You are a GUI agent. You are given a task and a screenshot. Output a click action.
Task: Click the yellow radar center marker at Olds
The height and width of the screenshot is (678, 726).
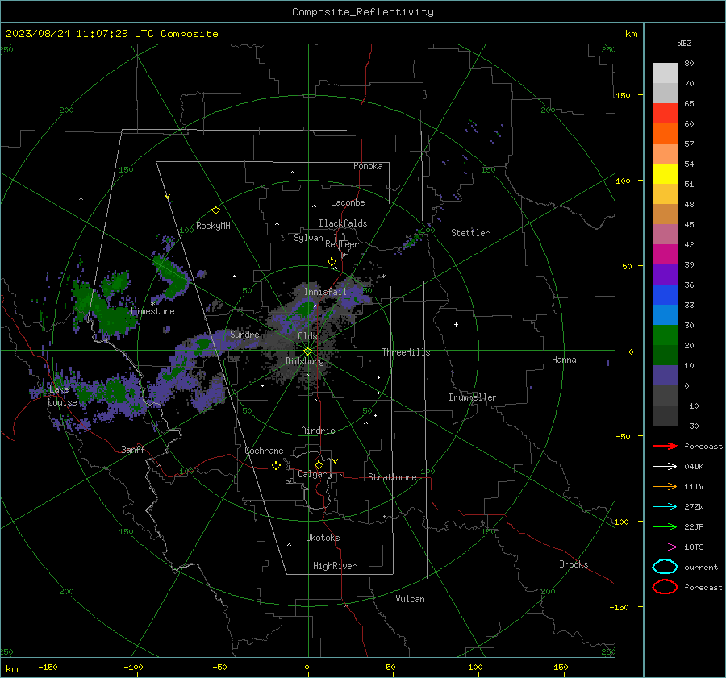click(x=308, y=351)
